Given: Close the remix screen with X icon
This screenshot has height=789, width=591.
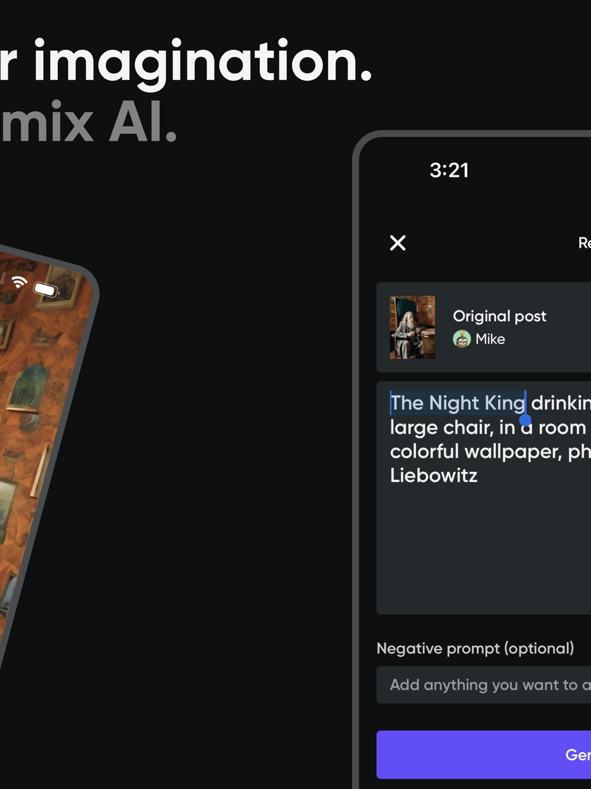Looking at the screenshot, I should (398, 242).
